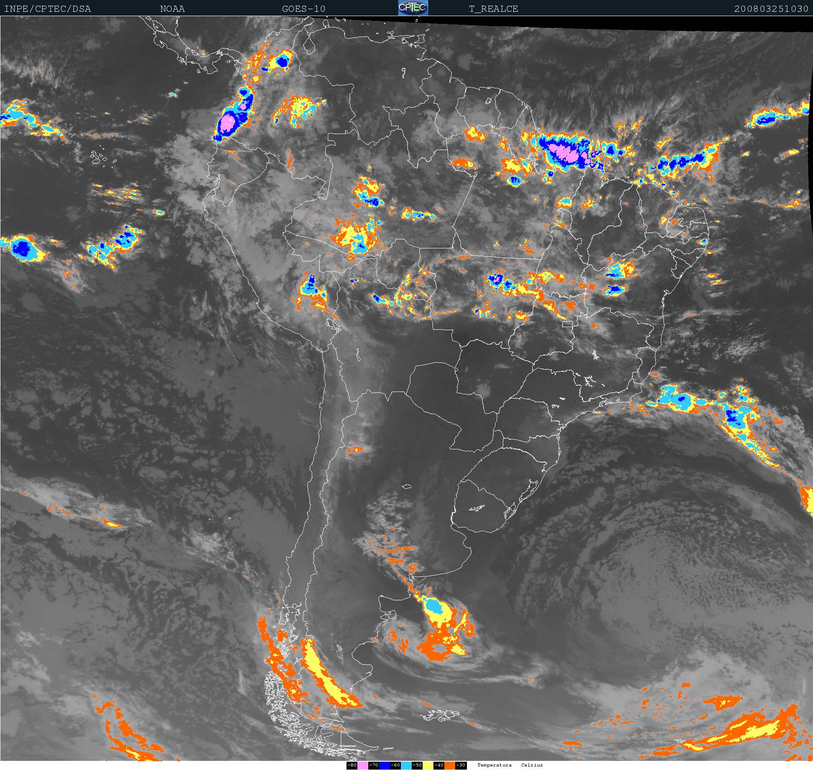Select the INPE/CPTEC/DSA header text

click(x=47, y=9)
